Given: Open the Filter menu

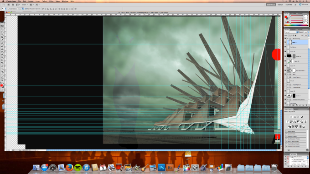Looking at the screenshot, I should click(51, 1).
